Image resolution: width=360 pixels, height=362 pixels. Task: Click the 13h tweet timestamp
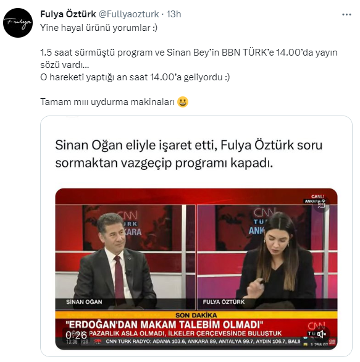coord(174,14)
